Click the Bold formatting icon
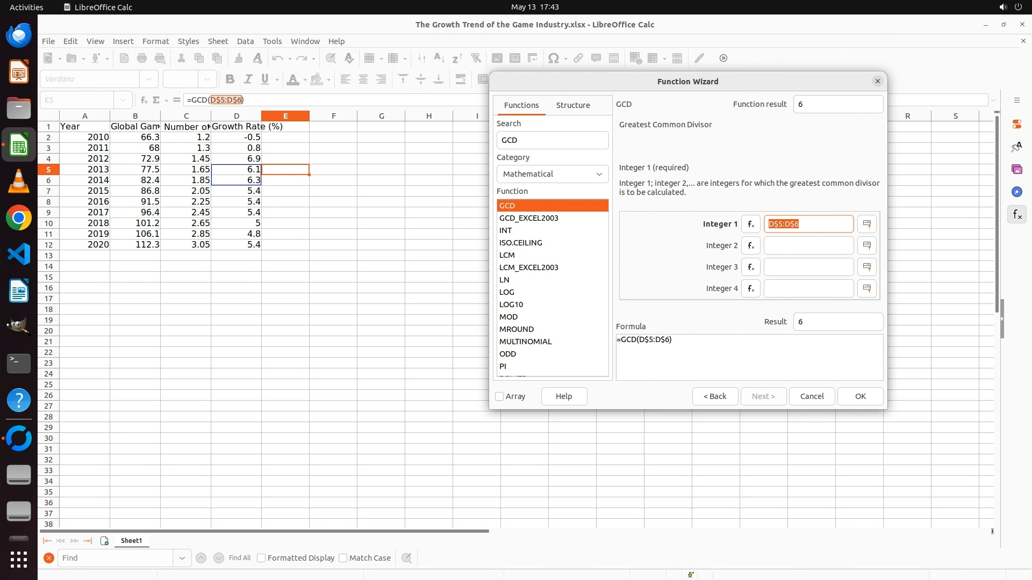Screen dimensions: 1032x580 (230, 79)
